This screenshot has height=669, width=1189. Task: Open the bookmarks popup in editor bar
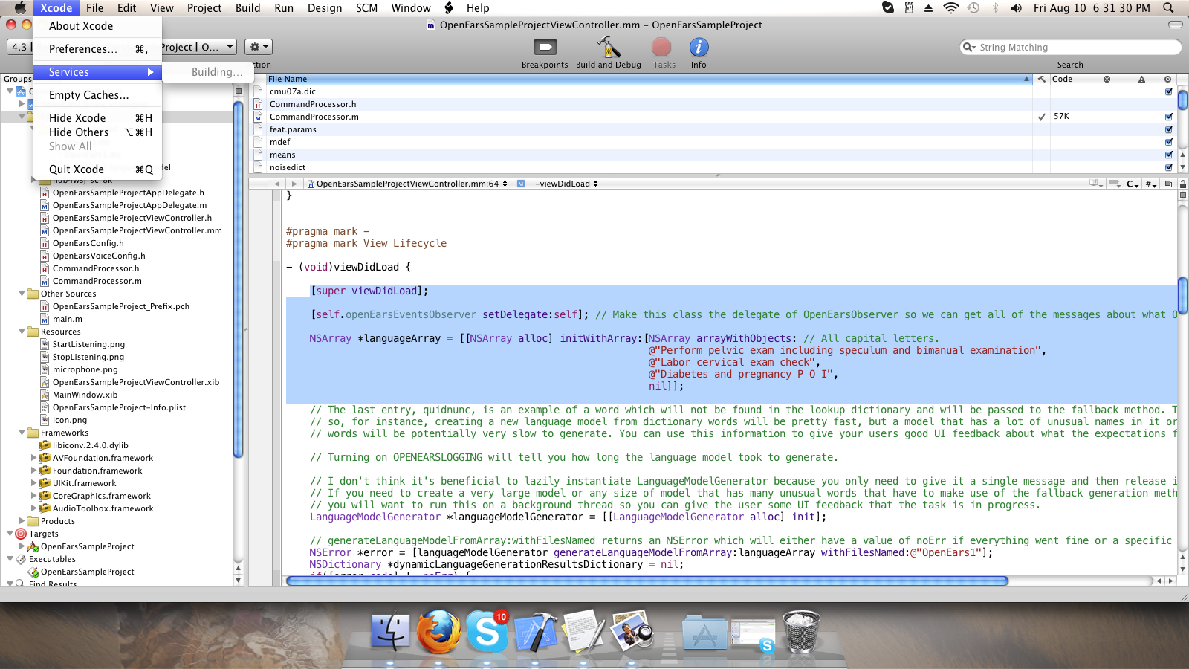(x=1095, y=184)
